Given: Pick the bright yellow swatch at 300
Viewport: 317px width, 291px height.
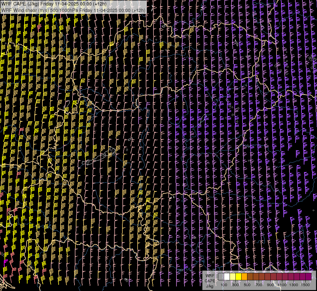Looking at the screenshot, I should click(x=239, y=276).
